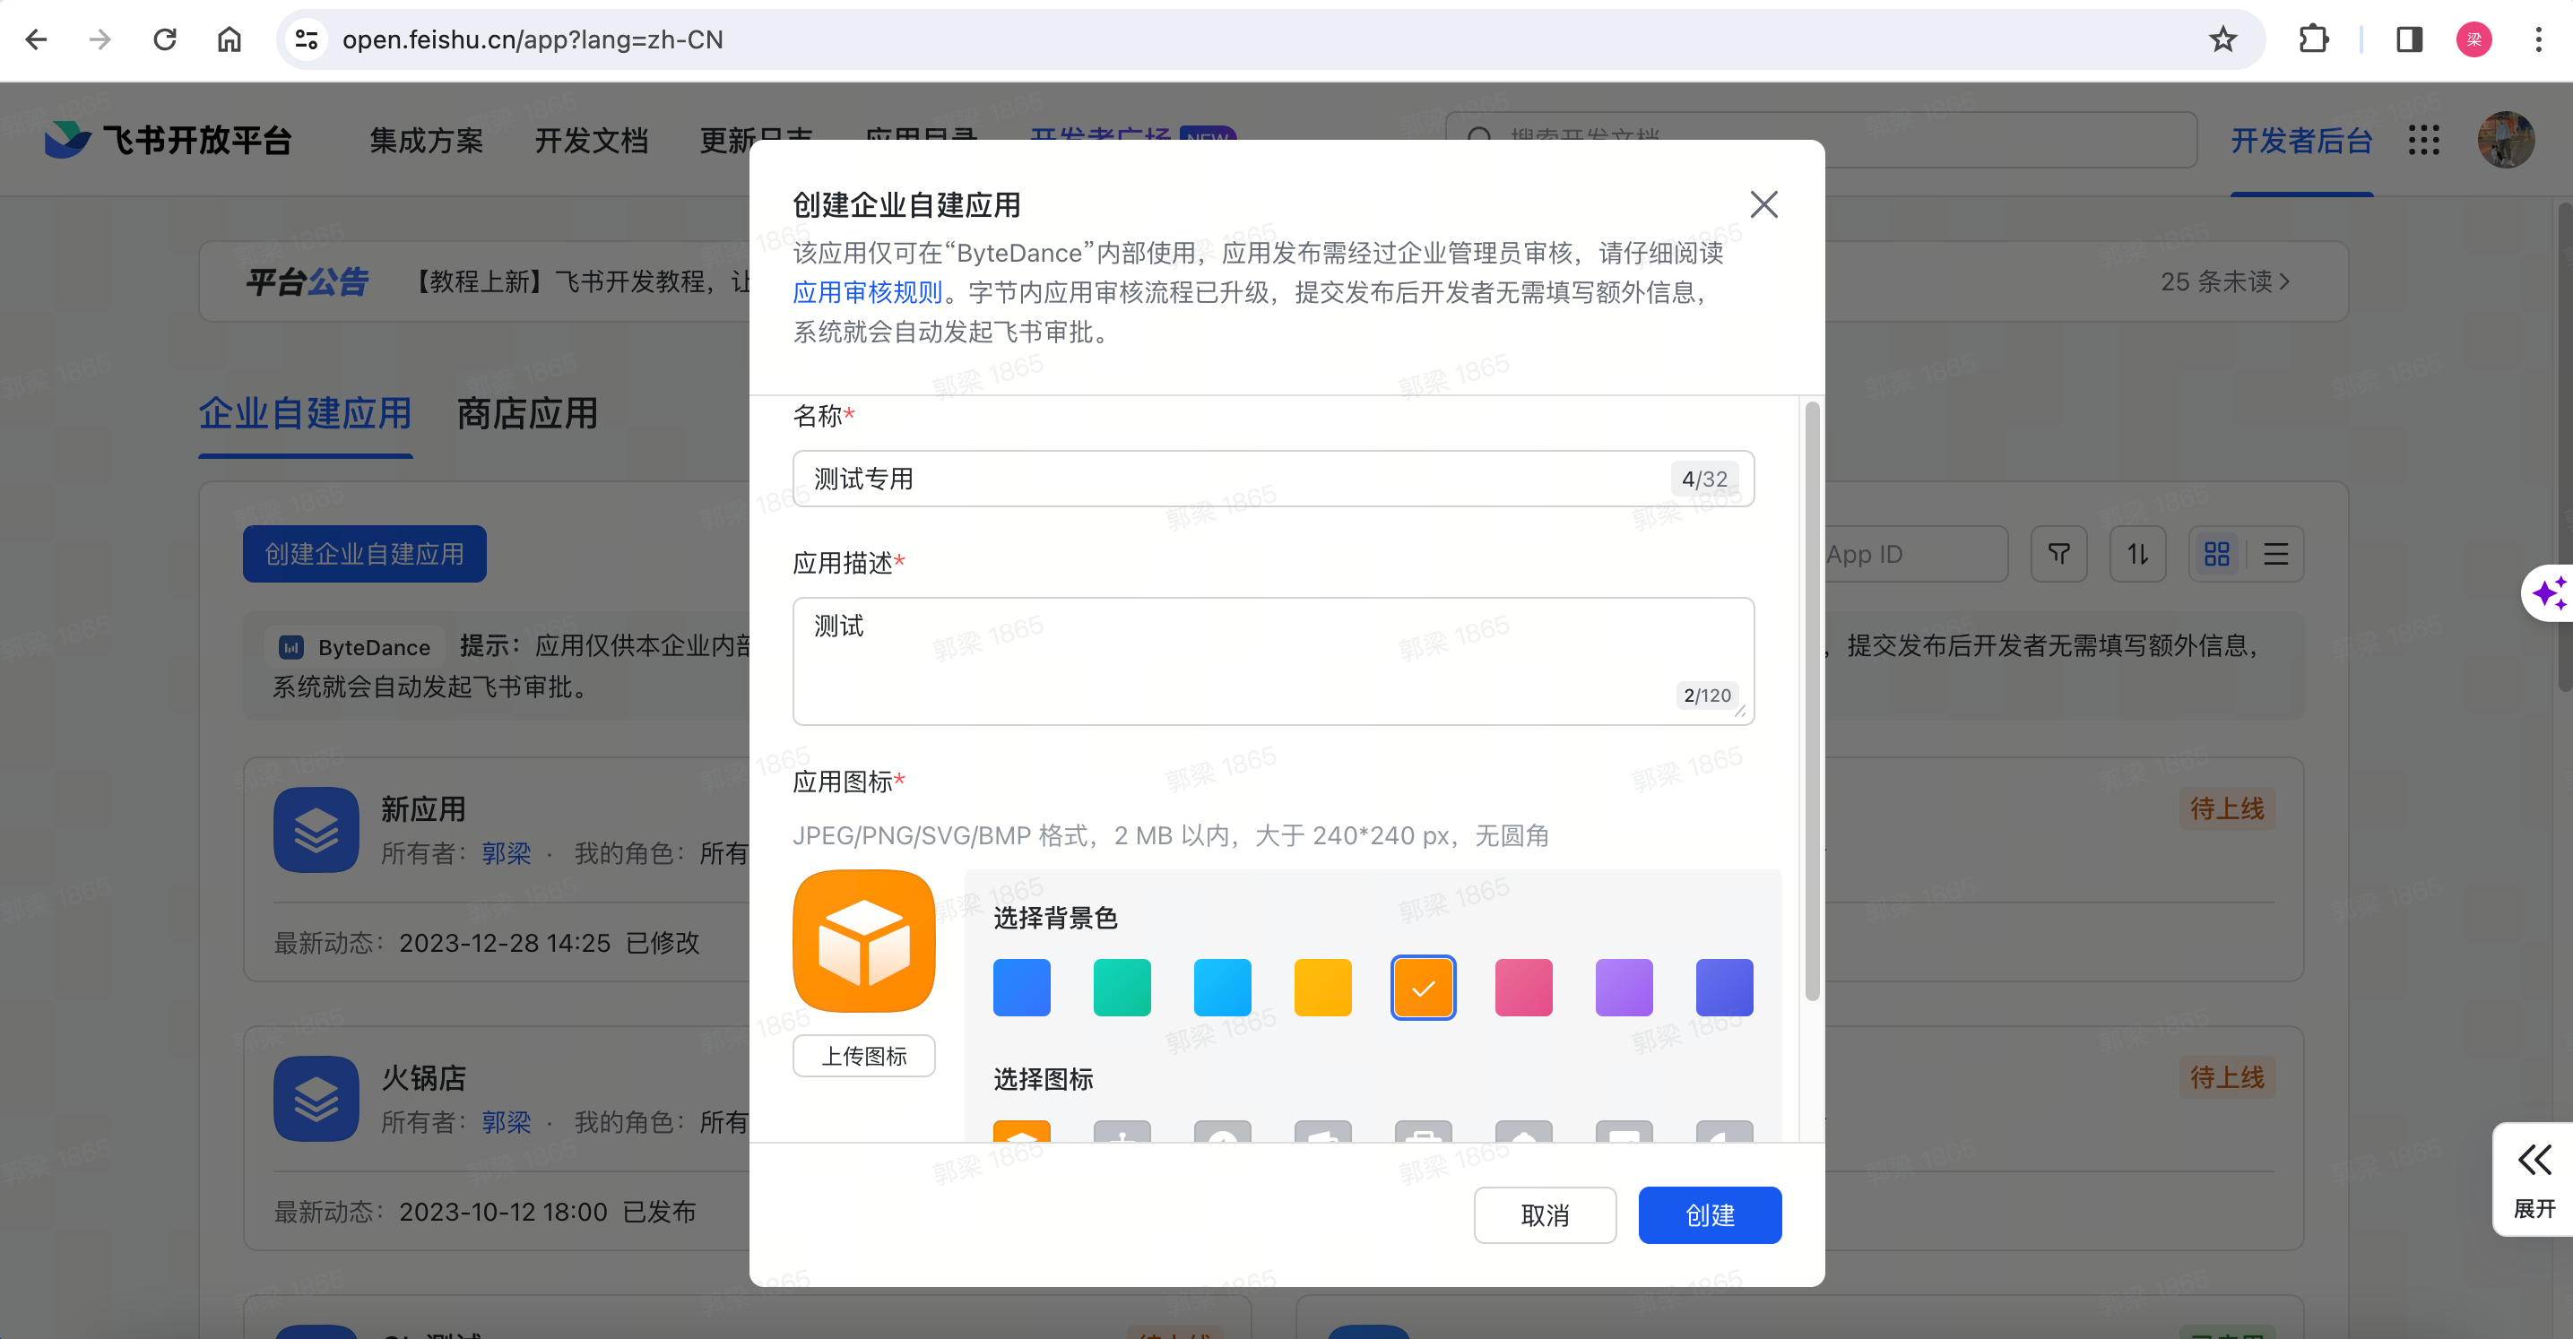
Task: Click the 火锅店 app layers icon
Action: pyautogui.click(x=316, y=1099)
